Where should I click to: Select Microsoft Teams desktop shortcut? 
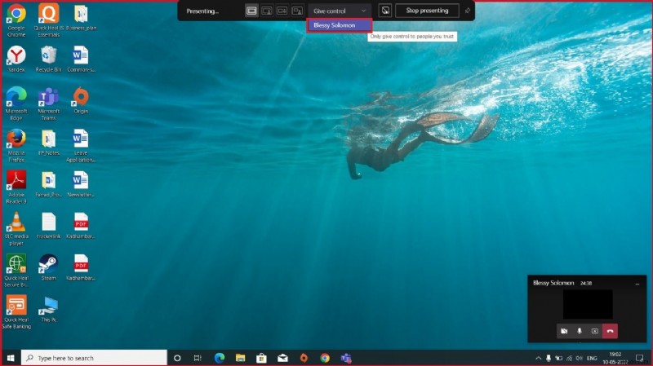[49, 104]
